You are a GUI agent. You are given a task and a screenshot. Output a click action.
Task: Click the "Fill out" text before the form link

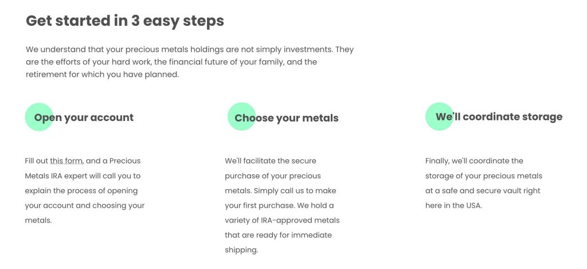pos(36,161)
